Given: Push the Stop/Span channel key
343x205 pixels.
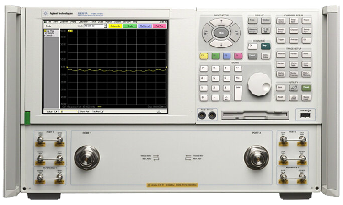Looking at the screenshot, I should pyautogui.click(x=294, y=21).
